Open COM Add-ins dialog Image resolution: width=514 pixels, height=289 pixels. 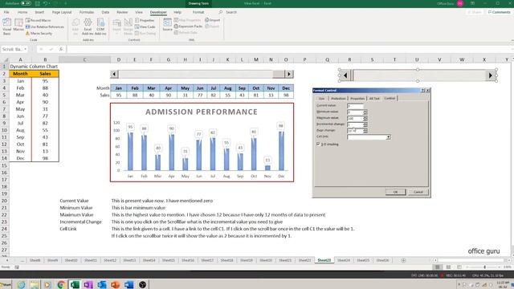[x=100, y=26]
